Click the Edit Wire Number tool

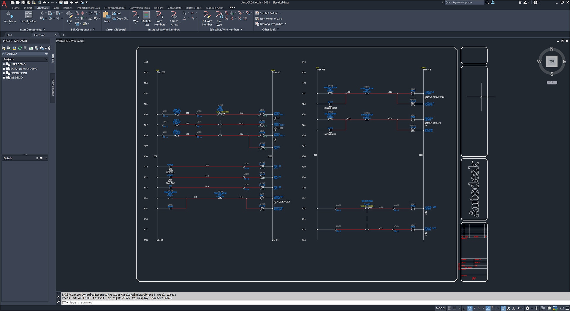point(207,18)
